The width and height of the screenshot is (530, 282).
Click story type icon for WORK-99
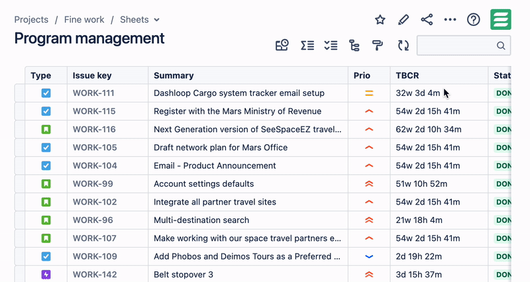coord(46,184)
